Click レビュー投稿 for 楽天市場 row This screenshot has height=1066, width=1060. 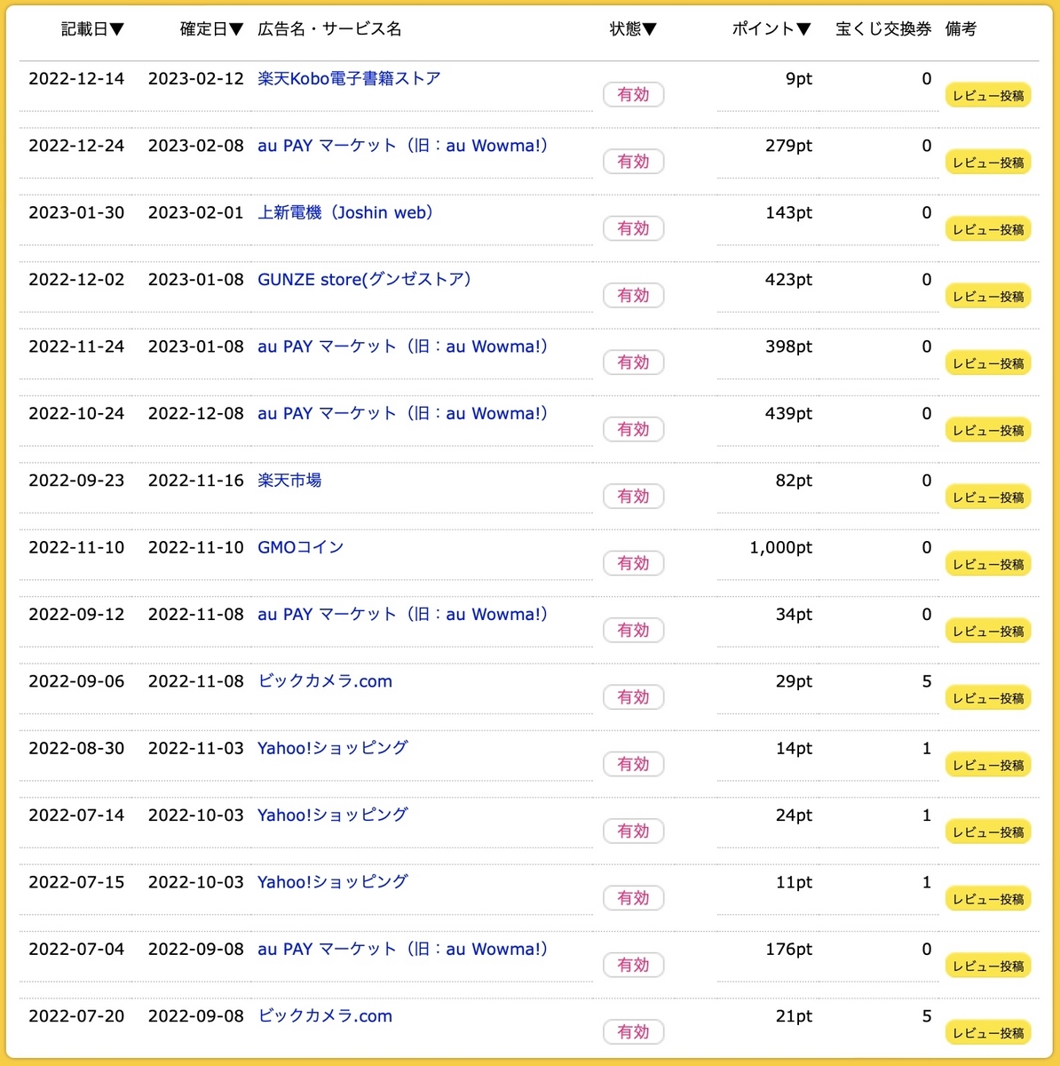pyautogui.click(x=988, y=497)
